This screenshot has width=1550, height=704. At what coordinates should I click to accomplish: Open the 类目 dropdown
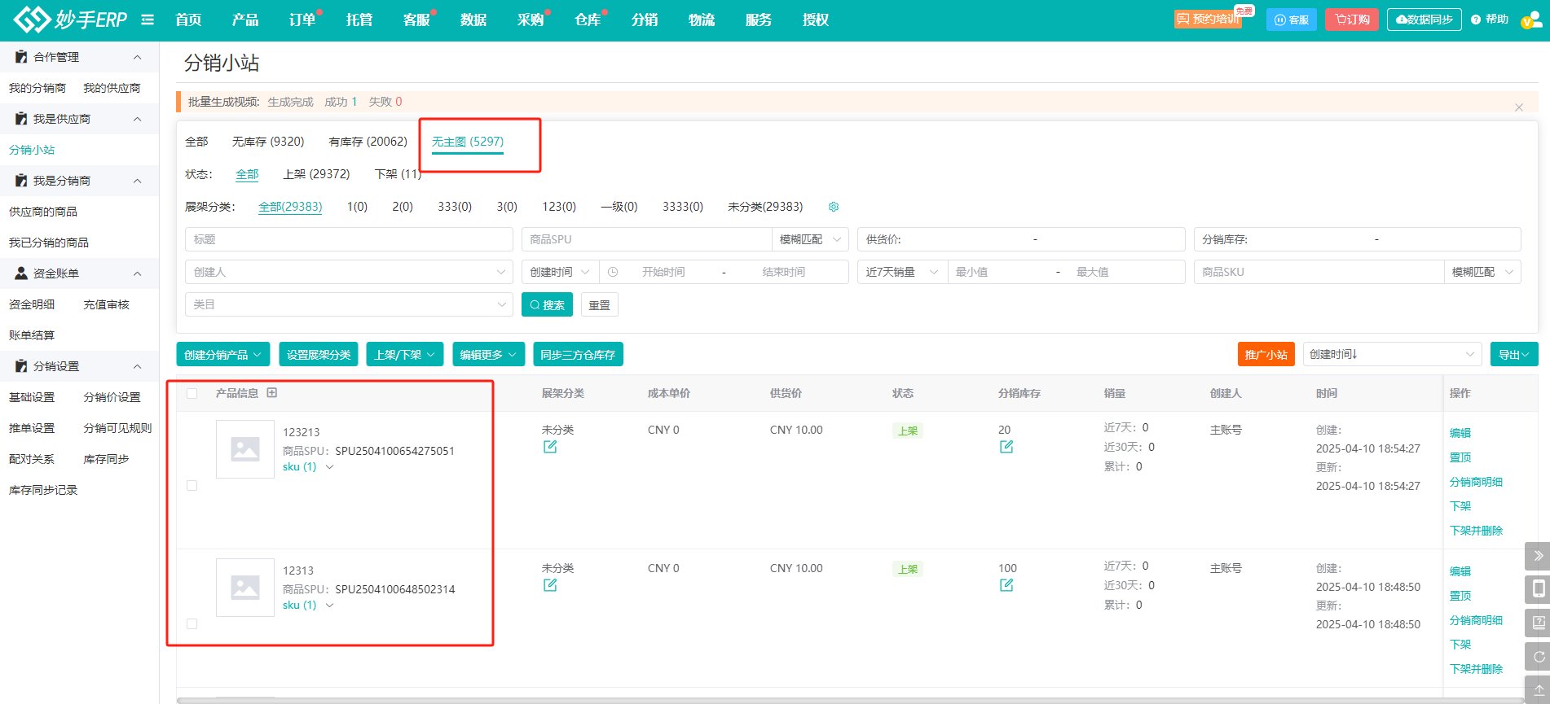[x=349, y=304]
